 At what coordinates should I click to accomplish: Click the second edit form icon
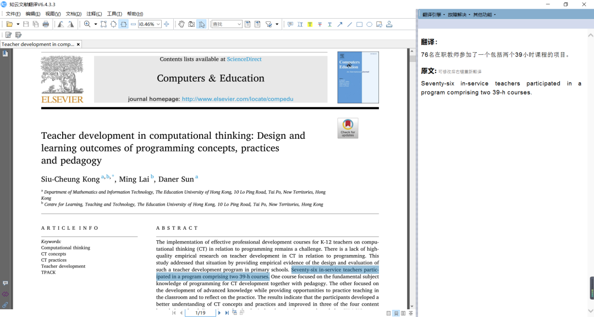tap(18, 35)
